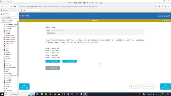
Task: Open the Google AdSense bookmark
Action: 9,78
